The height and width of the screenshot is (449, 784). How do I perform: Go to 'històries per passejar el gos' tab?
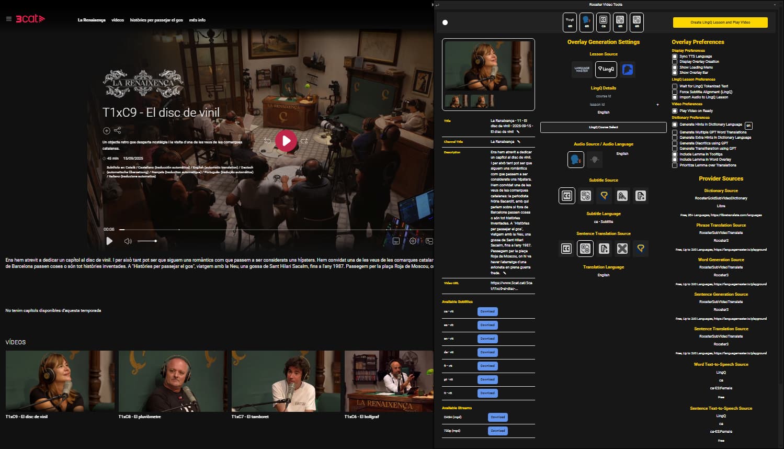pyautogui.click(x=156, y=20)
